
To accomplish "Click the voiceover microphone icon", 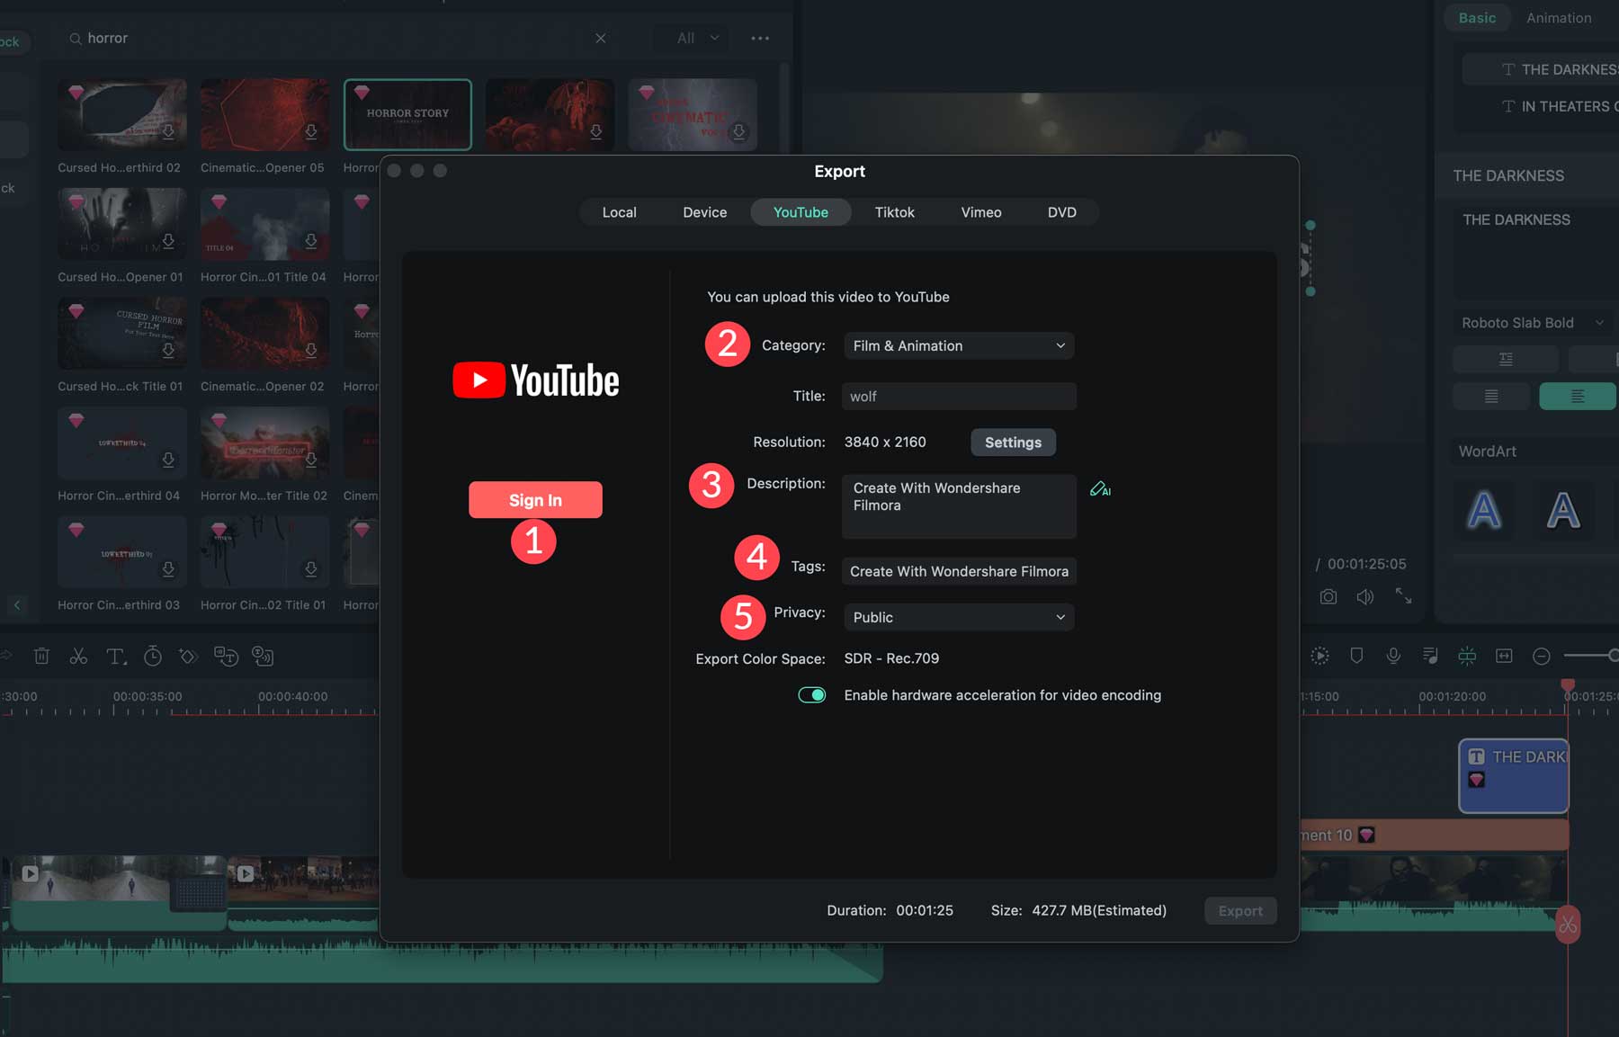I will pos(1393,656).
